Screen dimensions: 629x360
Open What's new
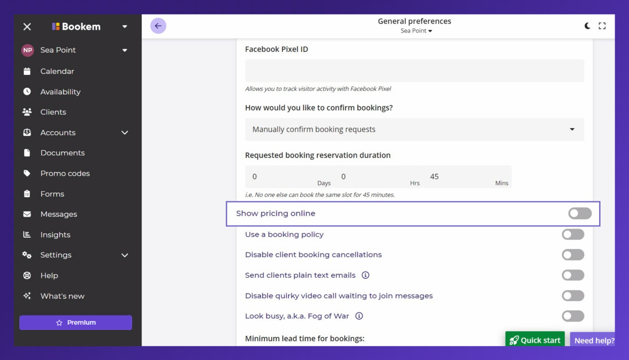coord(62,296)
